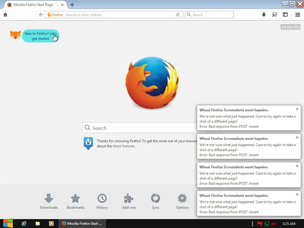Dismiss the second haywire notification
This screenshot has width=304, height=228.
pos(297,137)
